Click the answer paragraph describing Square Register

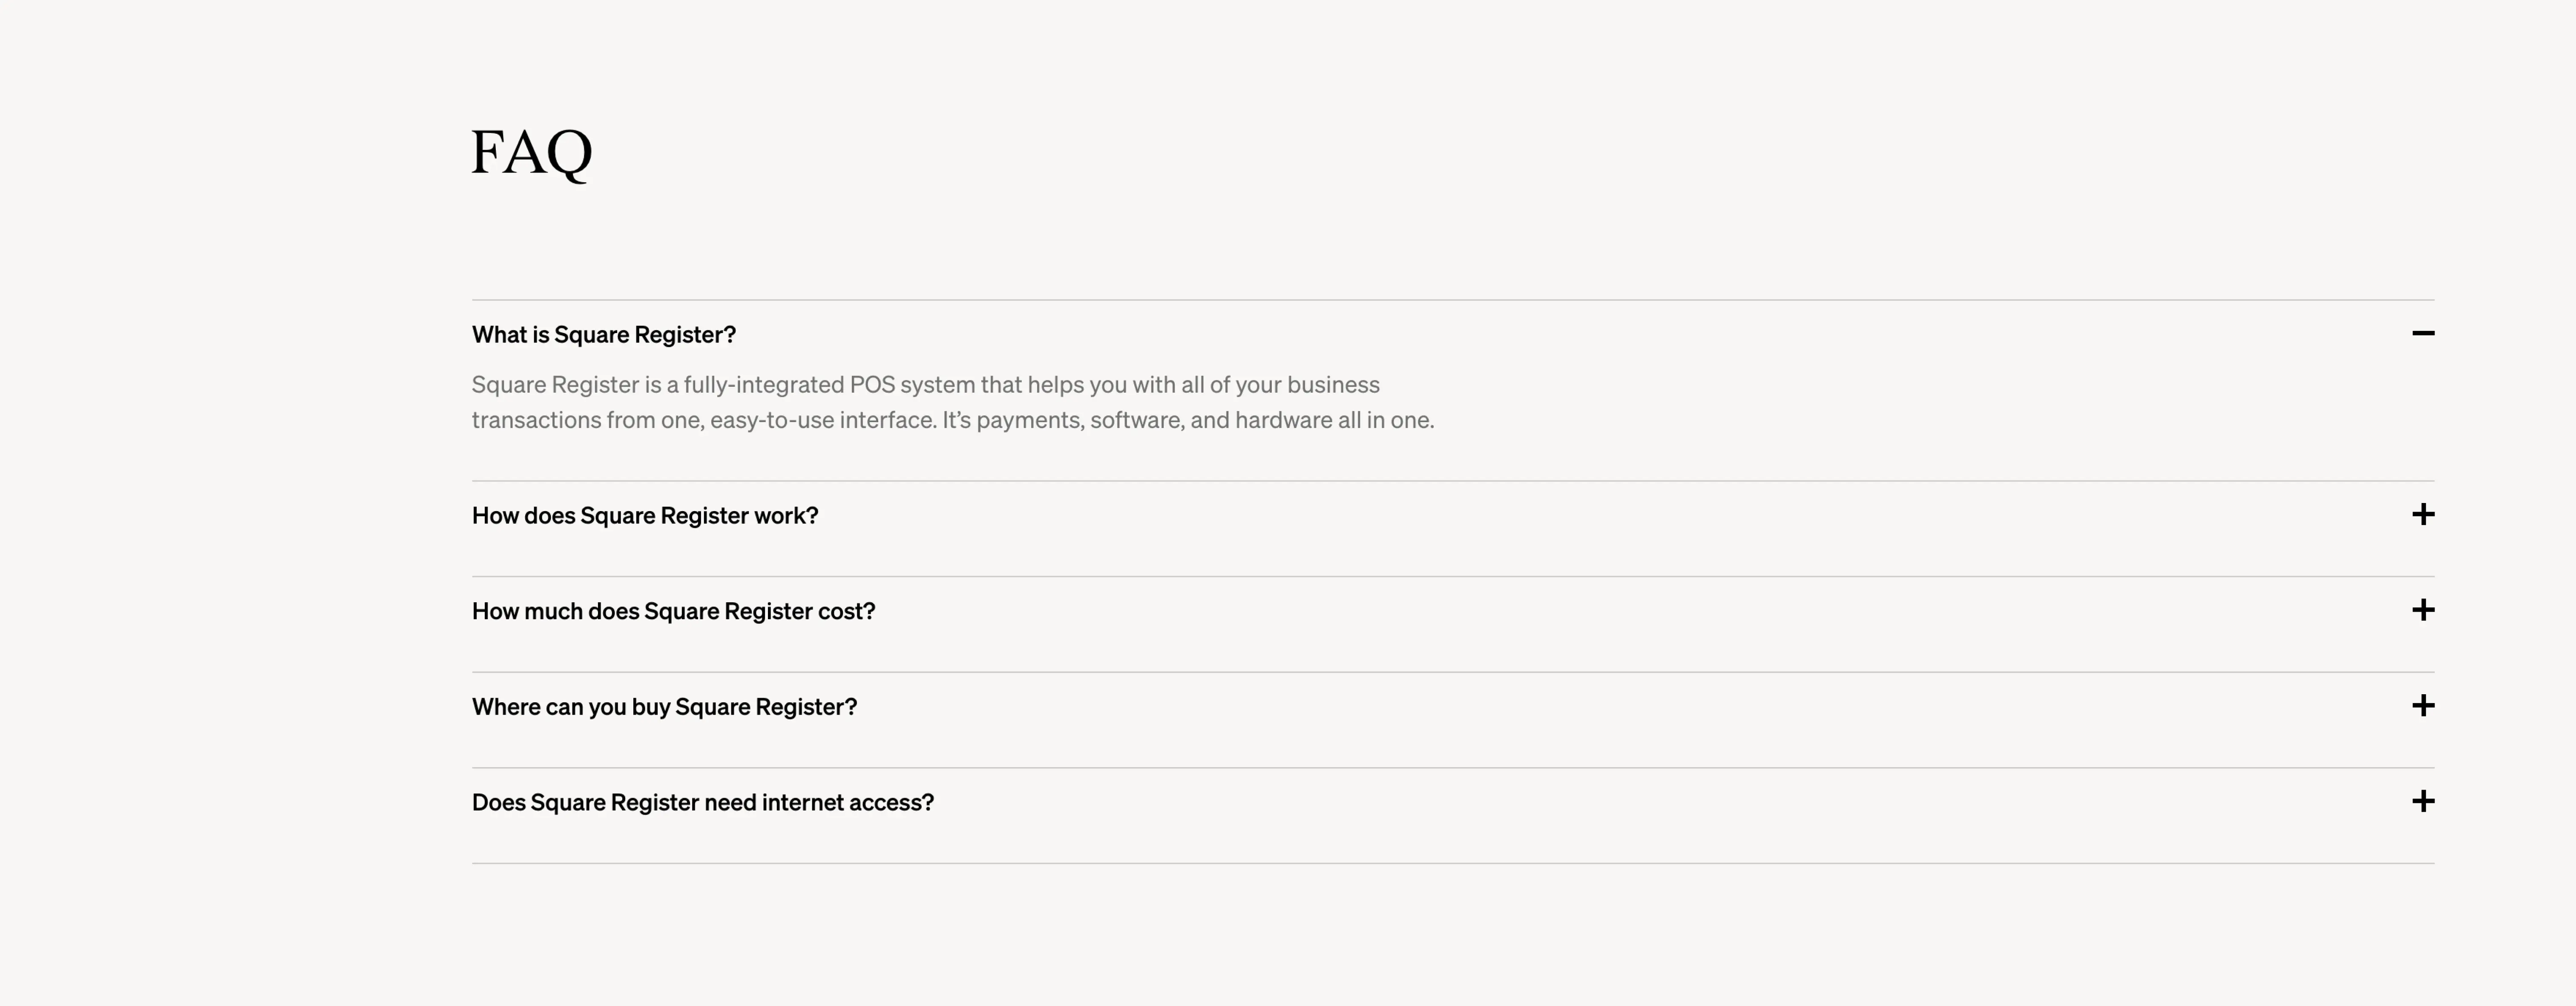coord(952,402)
